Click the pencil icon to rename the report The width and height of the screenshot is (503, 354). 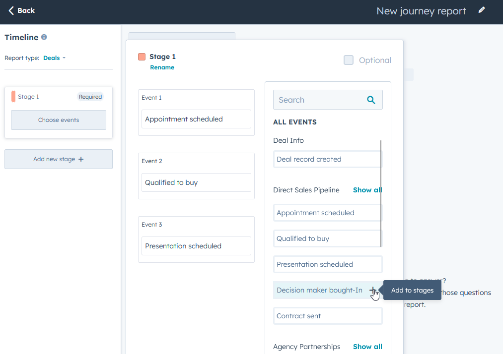481,10
